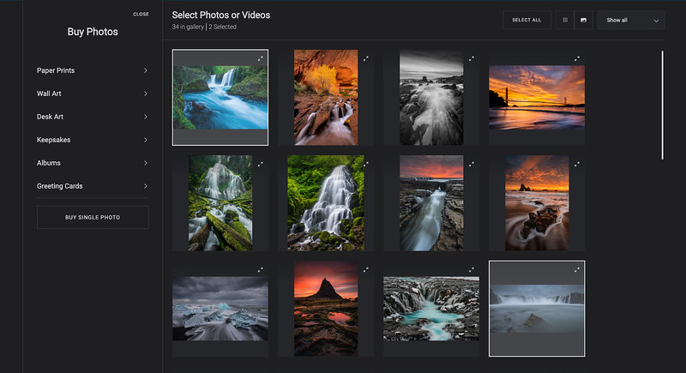Open the Paper Prints category
This screenshot has width=686, height=373.
(x=93, y=70)
